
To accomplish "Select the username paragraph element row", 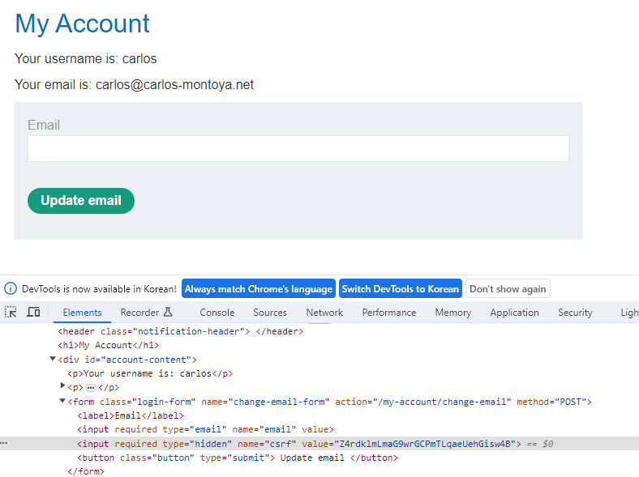I will [150, 373].
